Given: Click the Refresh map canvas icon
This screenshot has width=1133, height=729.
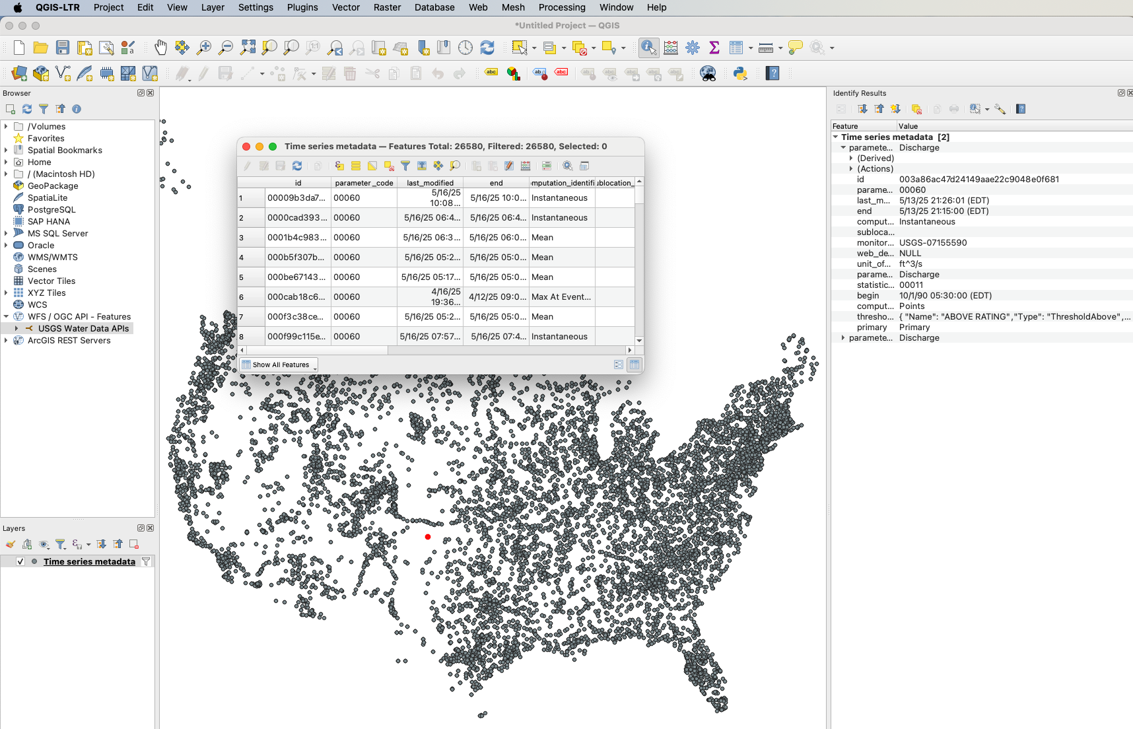Looking at the screenshot, I should point(487,48).
